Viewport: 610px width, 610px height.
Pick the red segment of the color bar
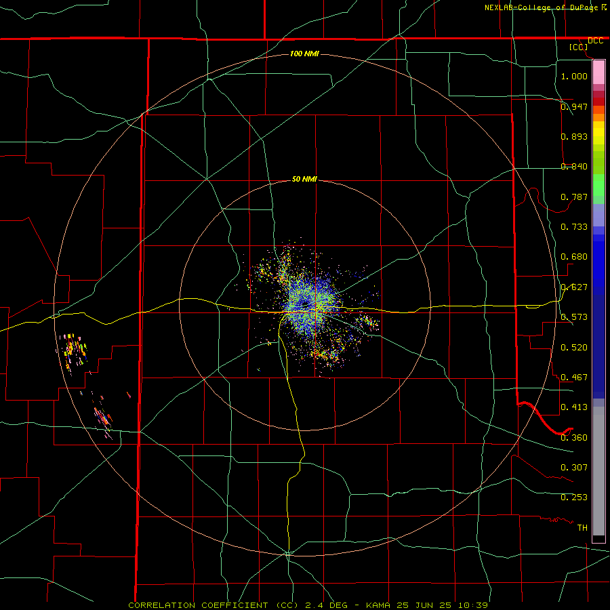pos(598,101)
